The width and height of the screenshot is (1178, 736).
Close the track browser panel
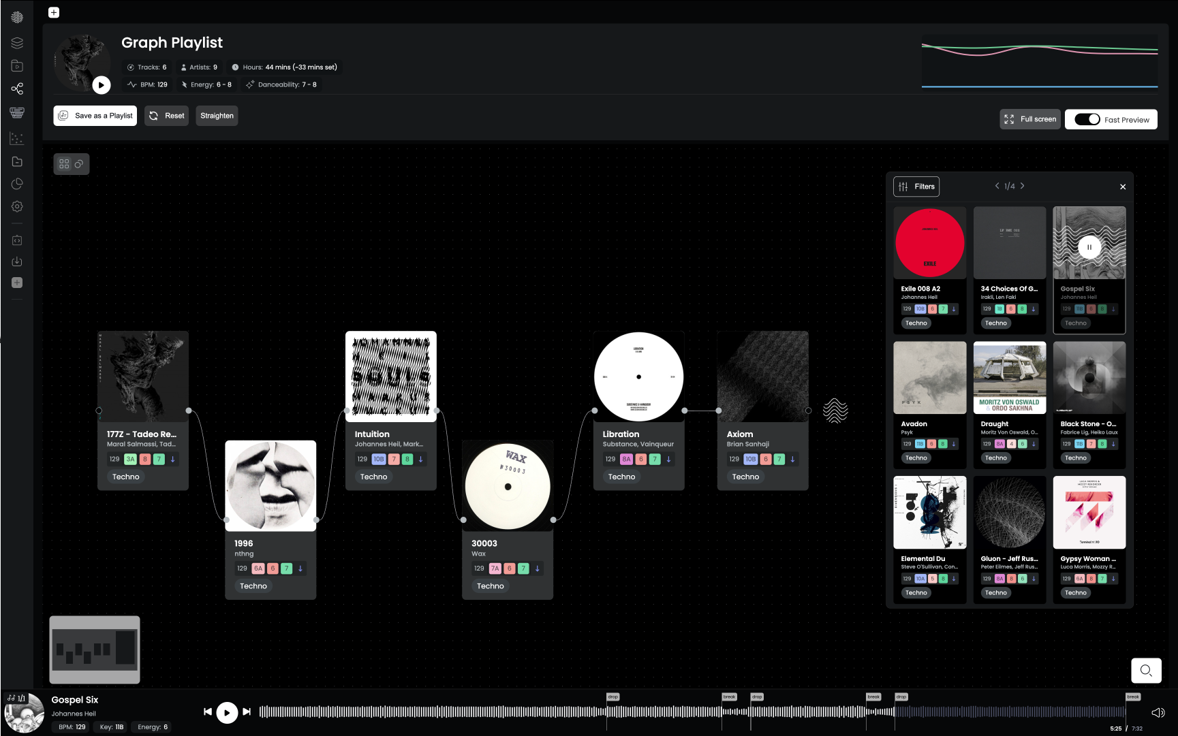1123,187
